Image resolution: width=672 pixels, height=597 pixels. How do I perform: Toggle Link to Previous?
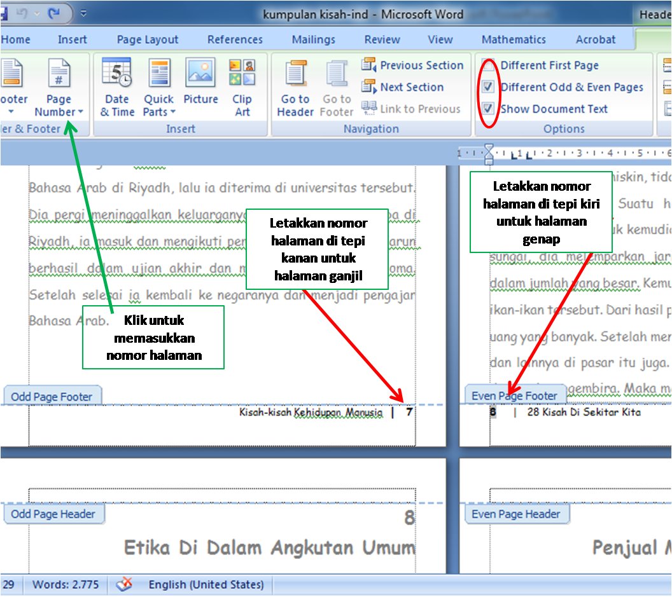pos(413,108)
